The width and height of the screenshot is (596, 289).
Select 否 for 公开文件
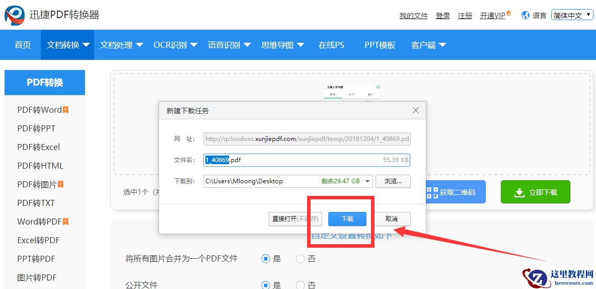tap(301, 285)
